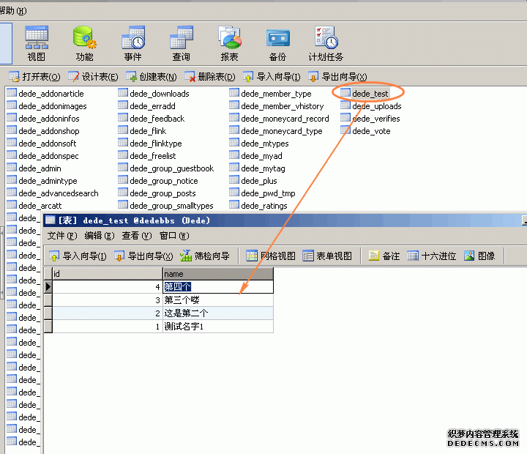This screenshot has width=527, height=454.
Task: Select the dede_test table
Action: 365,94
